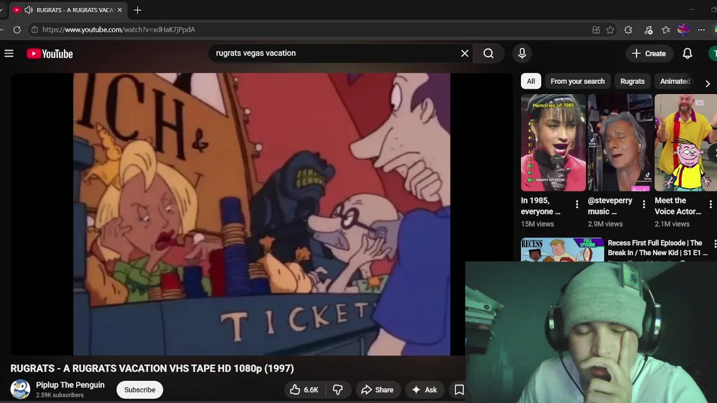This screenshot has width=717, height=403.
Task: Open the YouTube notifications bell
Action: [687, 54]
